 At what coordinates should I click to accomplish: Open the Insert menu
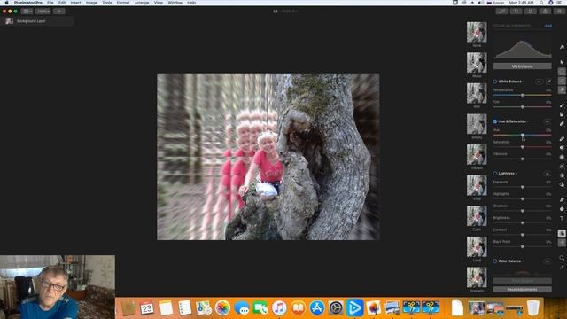(x=75, y=3)
